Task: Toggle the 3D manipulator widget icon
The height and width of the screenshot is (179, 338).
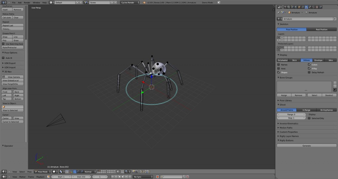Action: pyautogui.click(x=71, y=172)
